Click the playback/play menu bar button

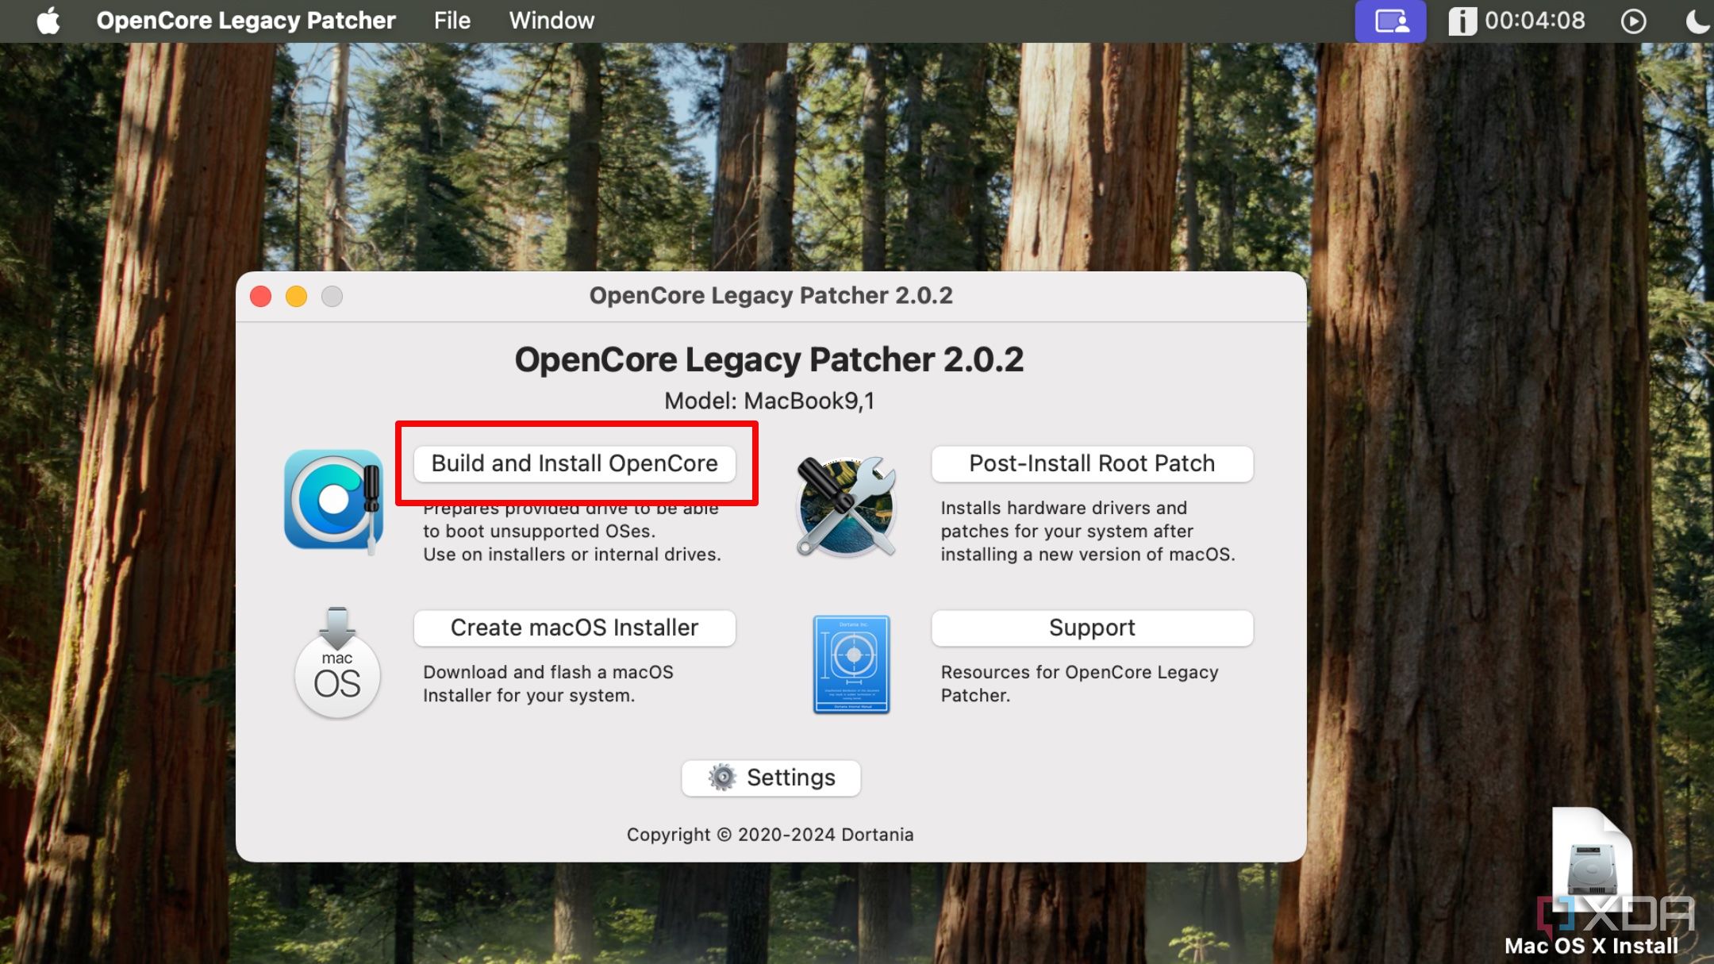coord(1639,21)
